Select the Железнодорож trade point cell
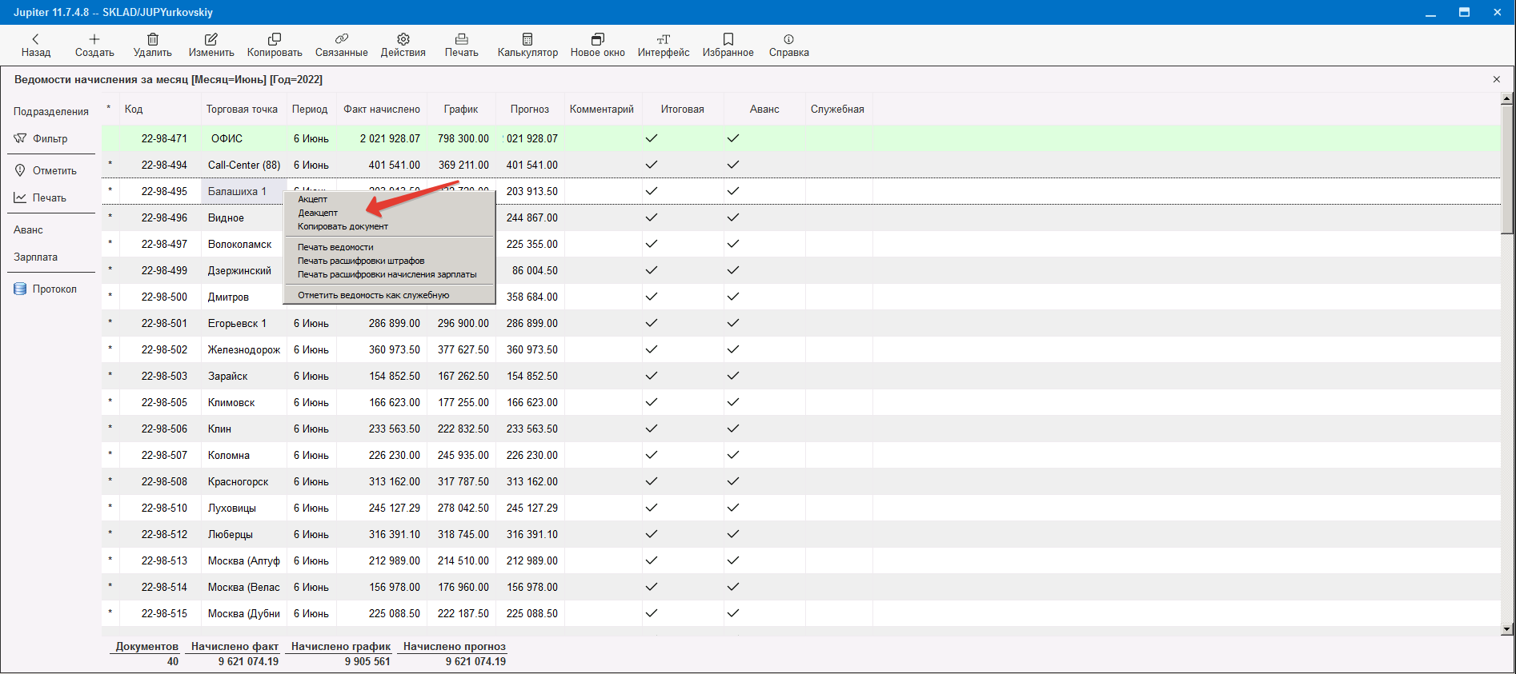This screenshot has width=1516, height=674. pyautogui.click(x=244, y=349)
